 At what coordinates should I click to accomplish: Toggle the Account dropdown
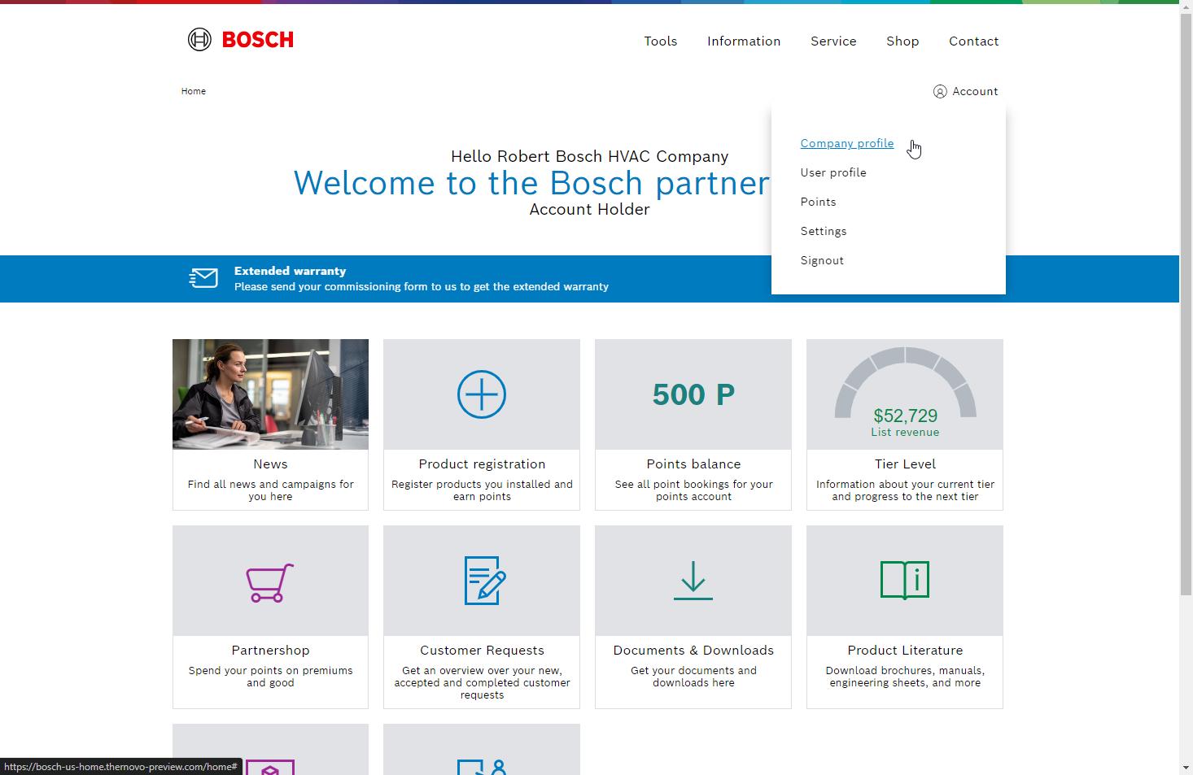tap(966, 92)
